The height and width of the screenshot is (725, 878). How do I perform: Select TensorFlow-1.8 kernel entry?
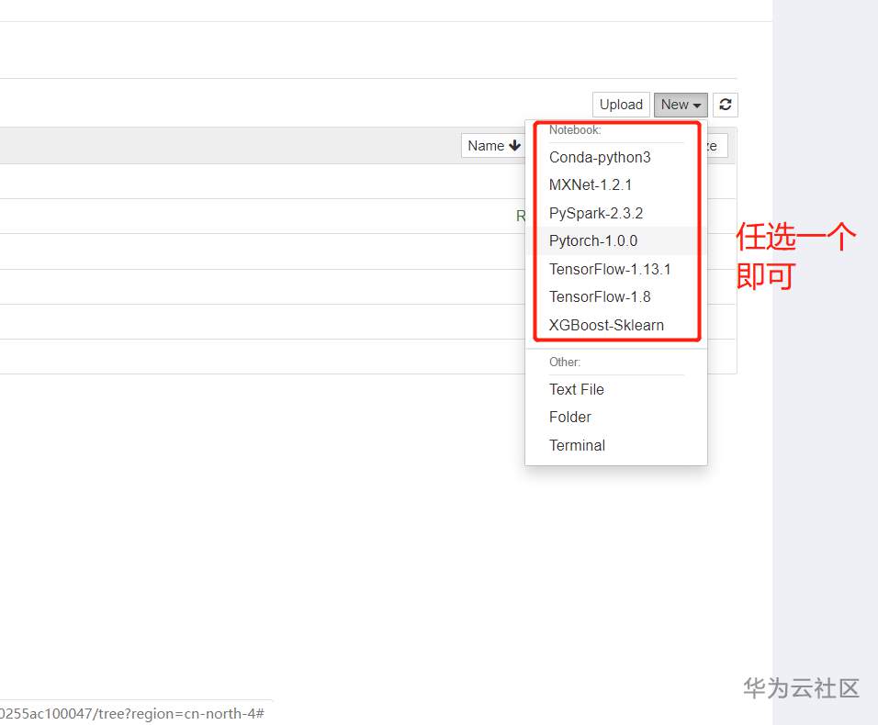pyautogui.click(x=616, y=297)
